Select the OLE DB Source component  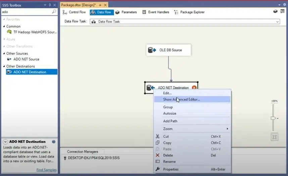pos(169,50)
